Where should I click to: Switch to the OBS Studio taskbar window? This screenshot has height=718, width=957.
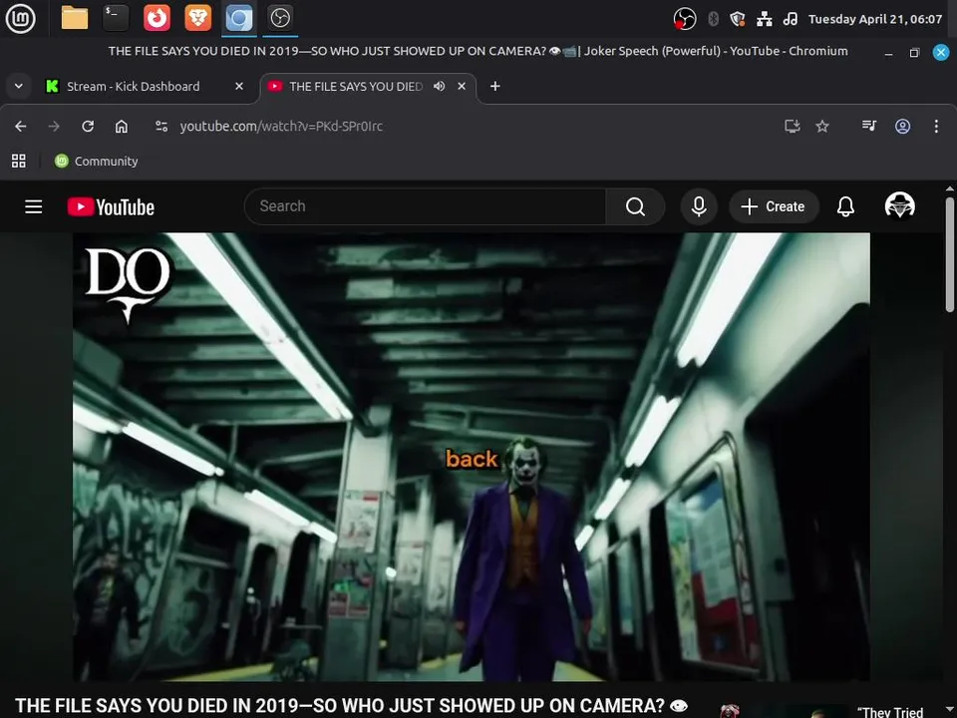[280, 18]
